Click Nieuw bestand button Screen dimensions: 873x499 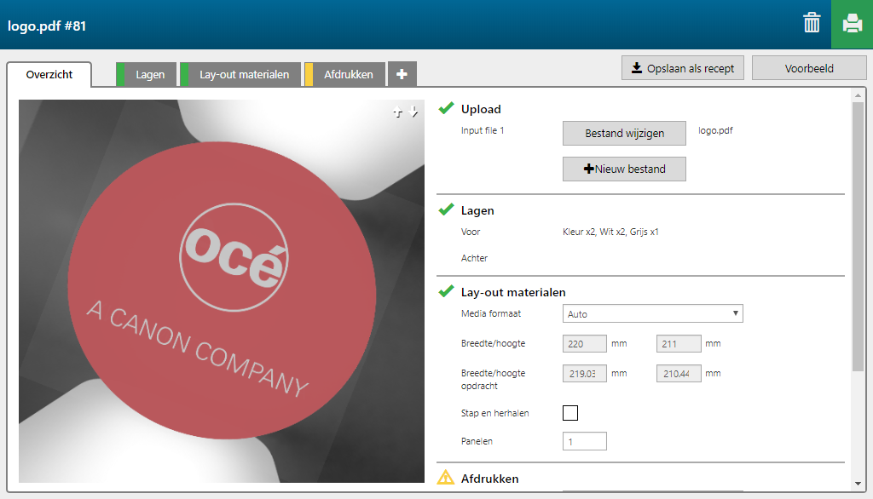(624, 169)
